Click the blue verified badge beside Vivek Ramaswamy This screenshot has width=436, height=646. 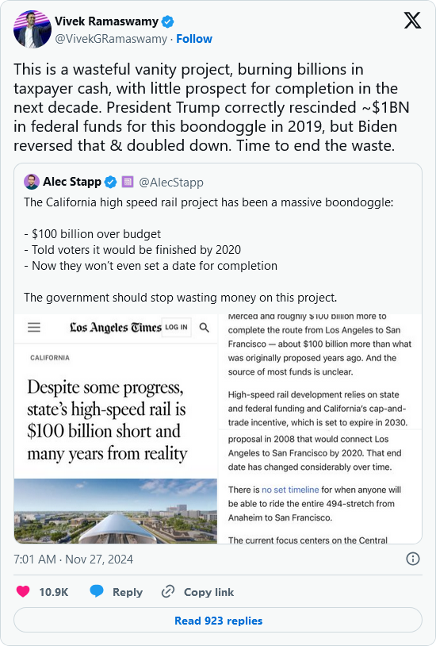tap(167, 21)
